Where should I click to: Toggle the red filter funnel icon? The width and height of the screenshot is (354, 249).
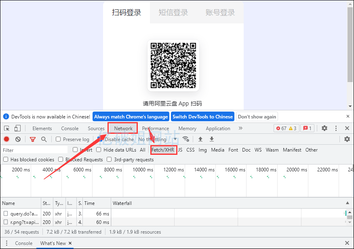click(x=33, y=139)
